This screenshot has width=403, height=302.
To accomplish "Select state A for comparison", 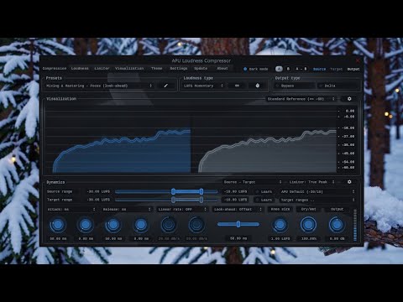I will point(279,69).
